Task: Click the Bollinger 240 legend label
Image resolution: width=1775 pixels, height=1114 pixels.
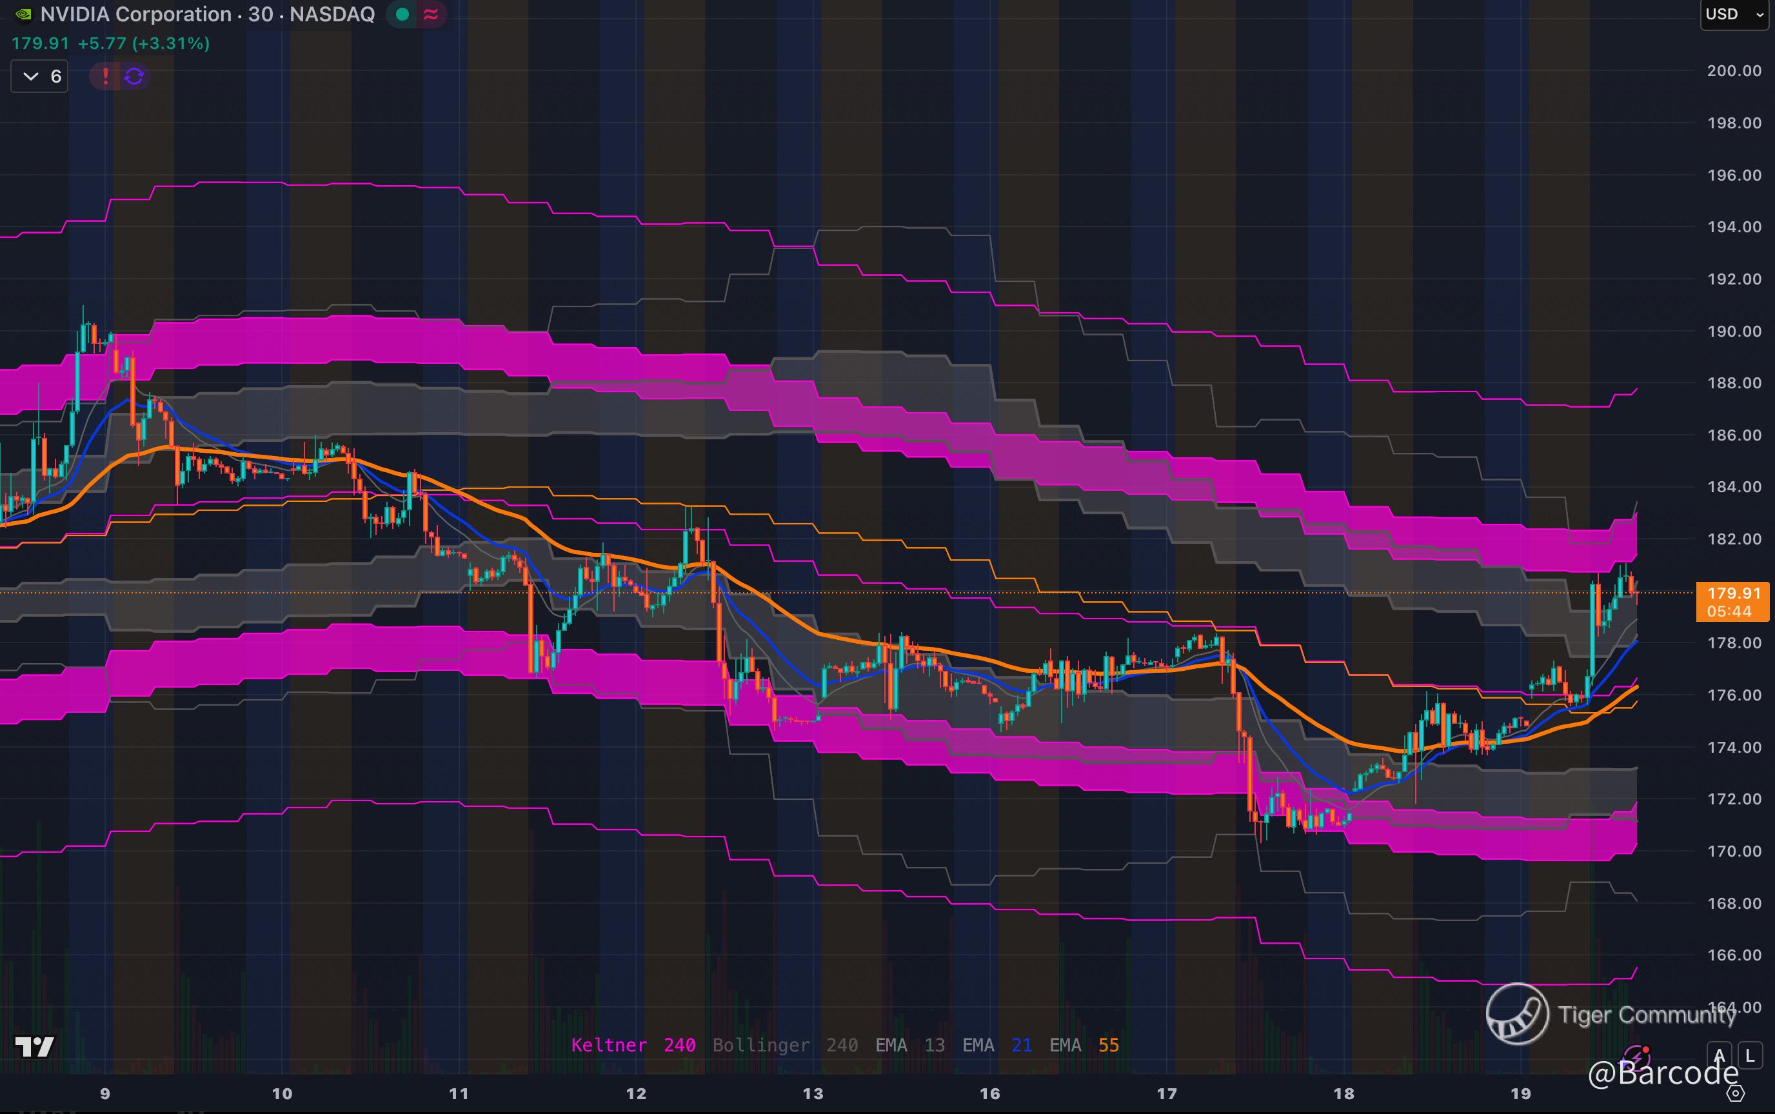Action: [x=784, y=1045]
